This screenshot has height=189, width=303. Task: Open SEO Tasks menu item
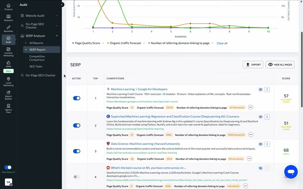click(x=36, y=66)
